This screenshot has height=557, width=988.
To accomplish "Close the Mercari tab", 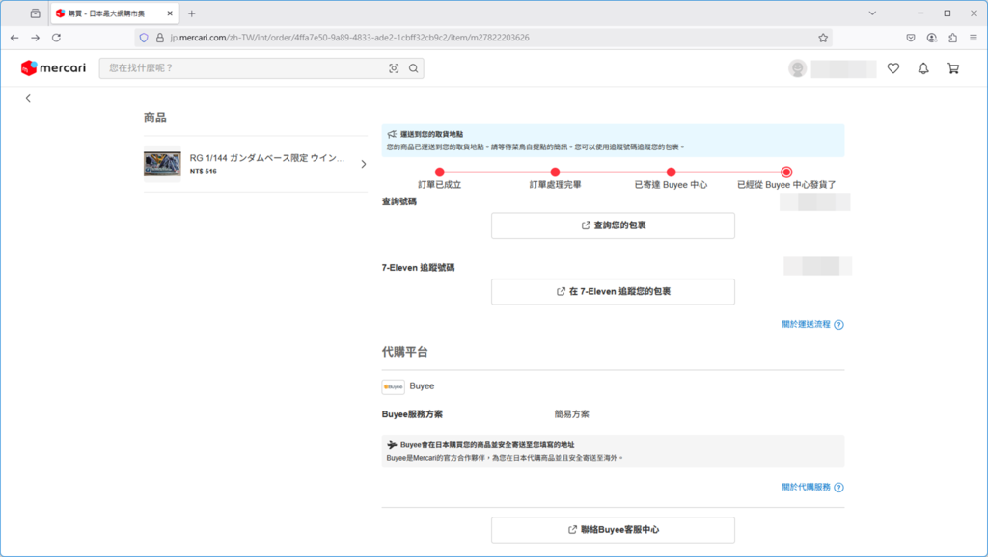I will point(170,13).
